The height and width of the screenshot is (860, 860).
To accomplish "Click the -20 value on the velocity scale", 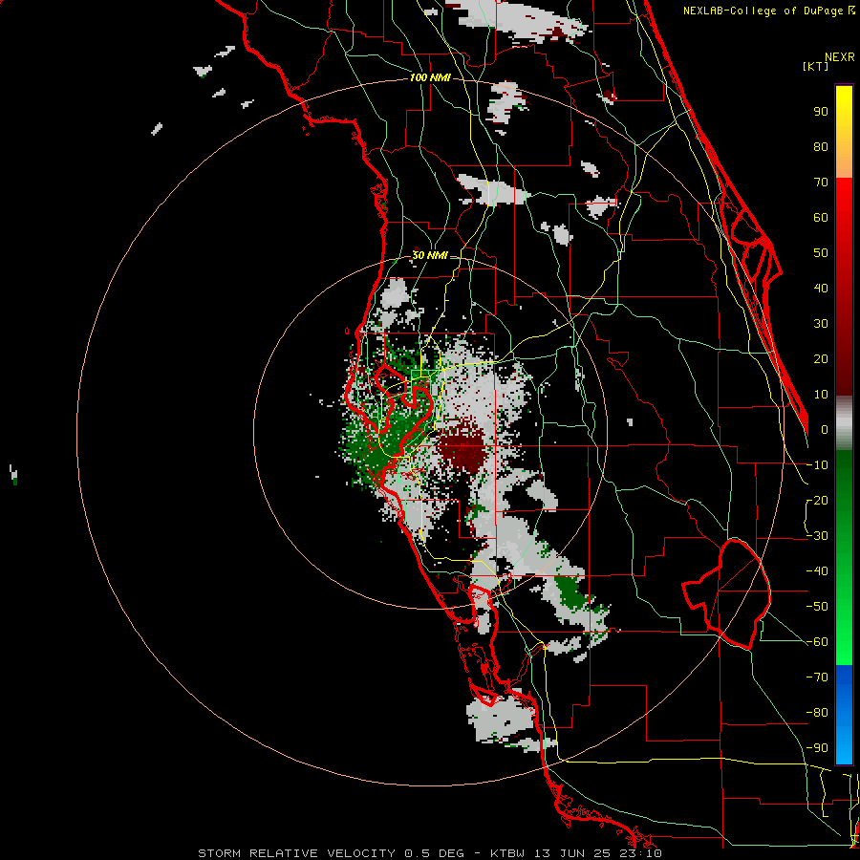I will pos(817,501).
